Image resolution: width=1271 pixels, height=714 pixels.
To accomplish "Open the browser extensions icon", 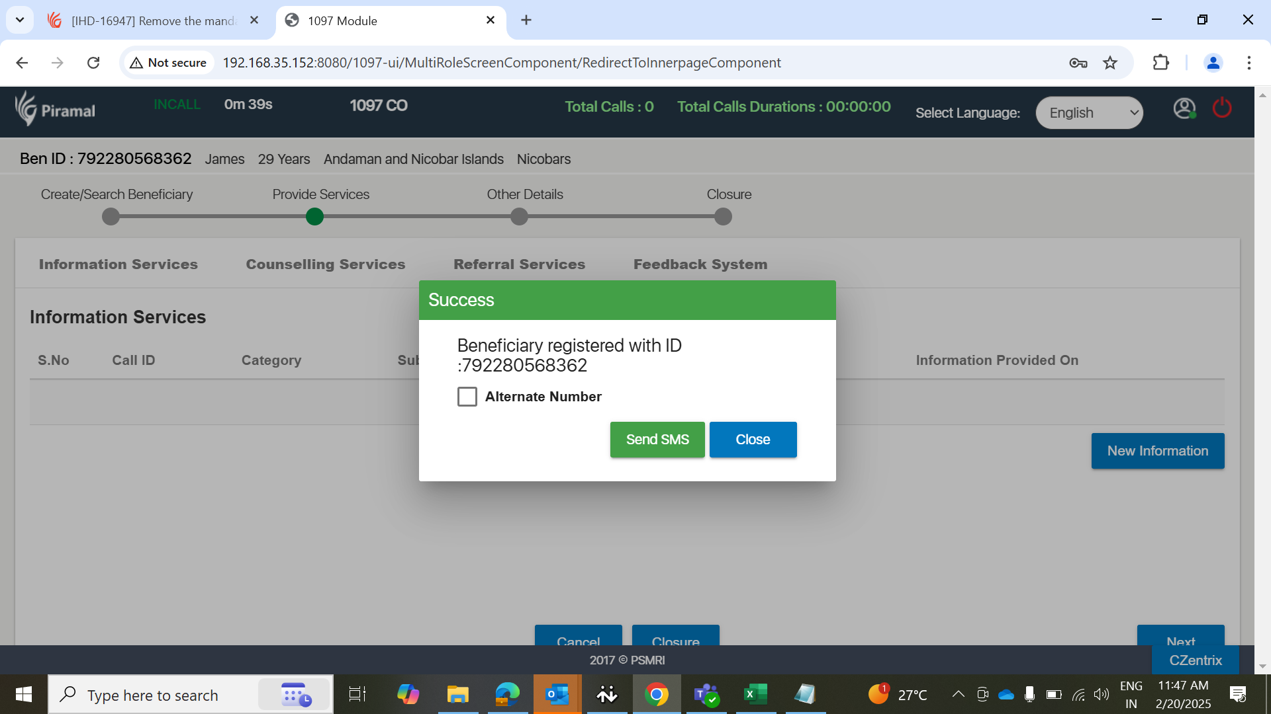I will pos(1160,63).
